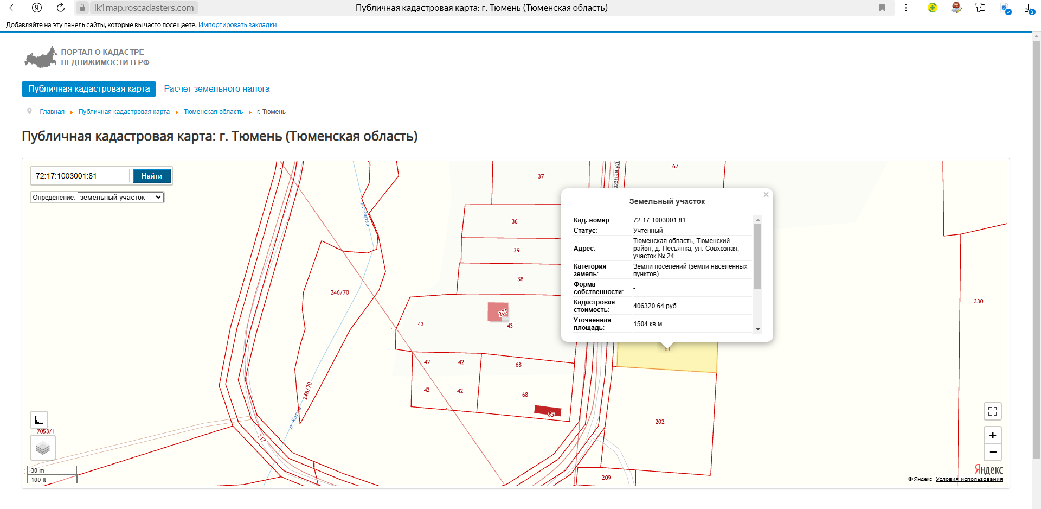
Task: Zoom out on the map
Action: click(x=992, y=452)
